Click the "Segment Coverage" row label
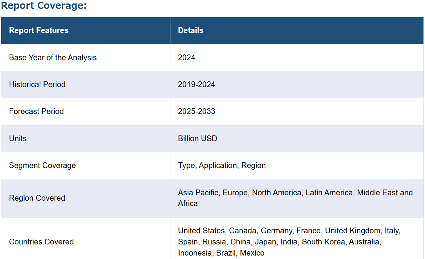This screenshot has height=259, width=425. point(43,165)
